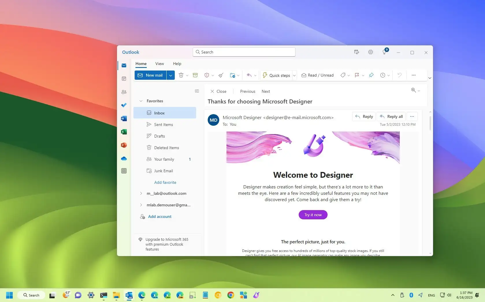
Task: Expand the m__lab@outlook.com account
Action: [x=141, y=193]
